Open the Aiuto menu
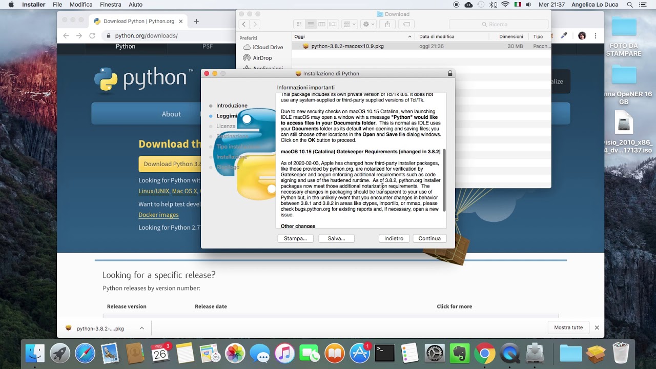The image size is (656, 369). (x=135, y=5)
